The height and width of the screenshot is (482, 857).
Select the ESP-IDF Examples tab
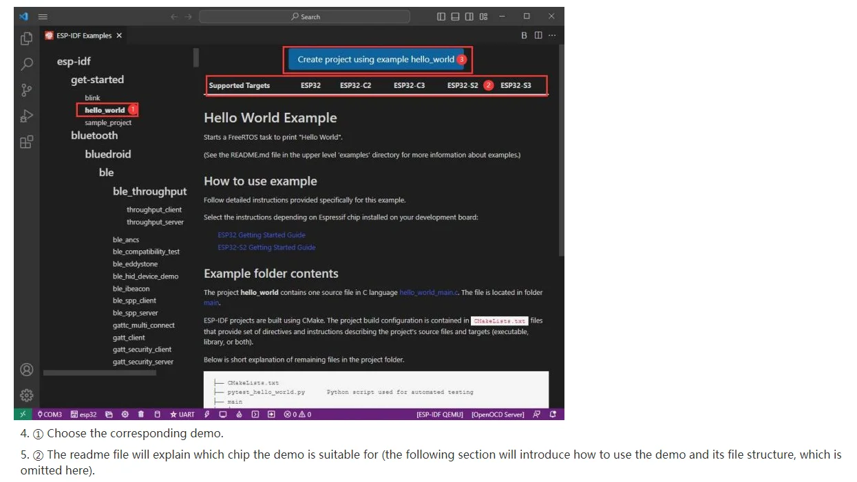83,36
